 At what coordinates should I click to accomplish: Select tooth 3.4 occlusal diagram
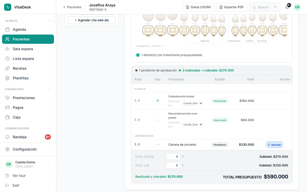[262, 30]
